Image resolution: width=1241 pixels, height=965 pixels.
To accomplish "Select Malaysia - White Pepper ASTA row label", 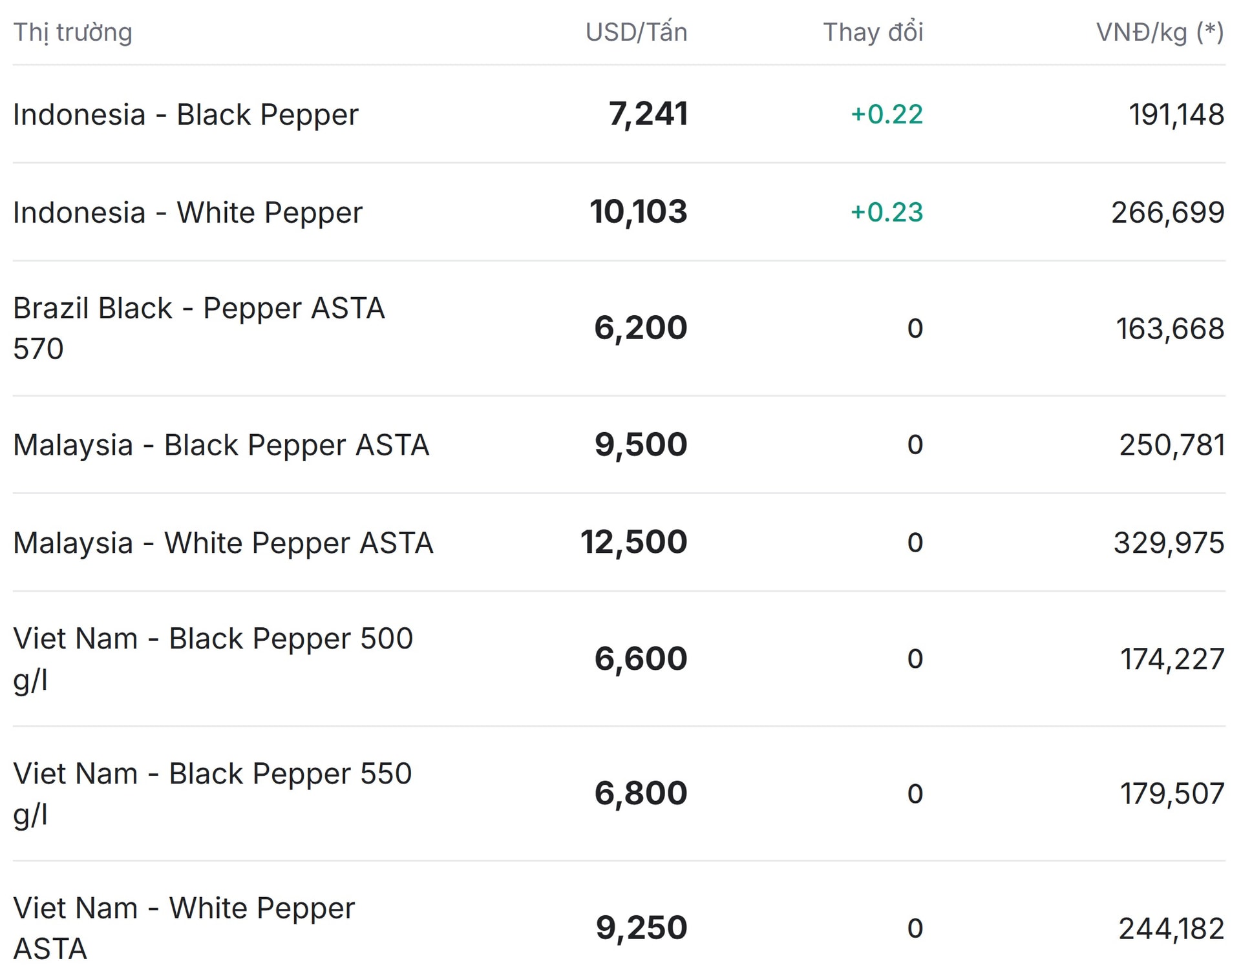I will pos(223,543).
